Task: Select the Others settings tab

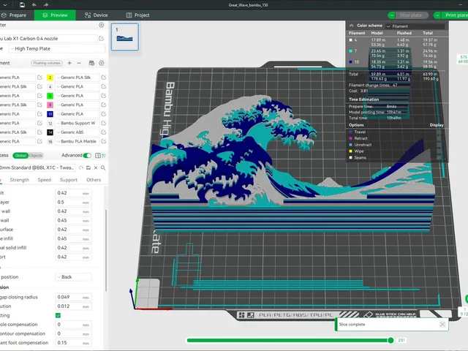Action: (x=94, y=180)
